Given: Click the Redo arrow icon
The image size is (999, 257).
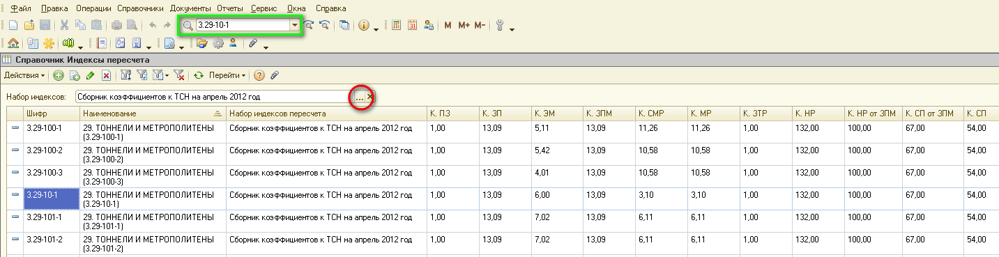Looking at the screenshot, I should tap(167, 25).
